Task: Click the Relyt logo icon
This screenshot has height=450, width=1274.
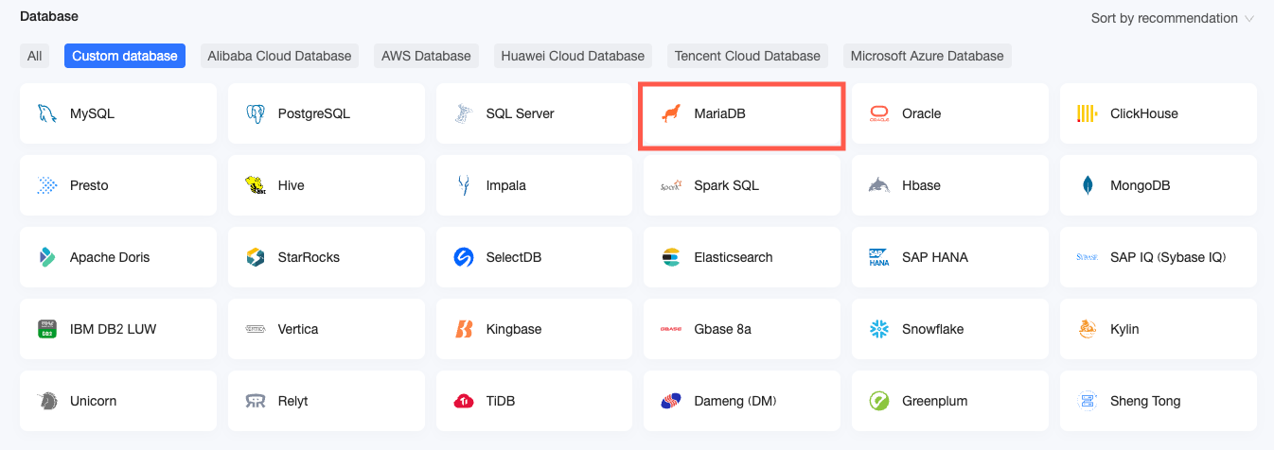Action: click(x=255, y=401)
